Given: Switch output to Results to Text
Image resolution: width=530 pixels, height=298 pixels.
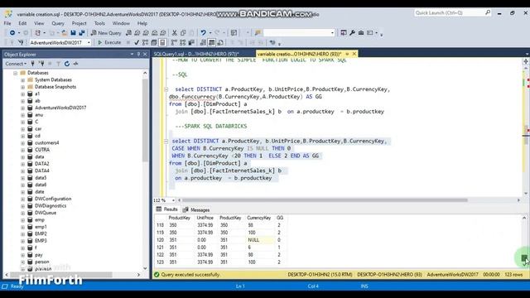Looking at the screenshot, I should tap(203, 42).
